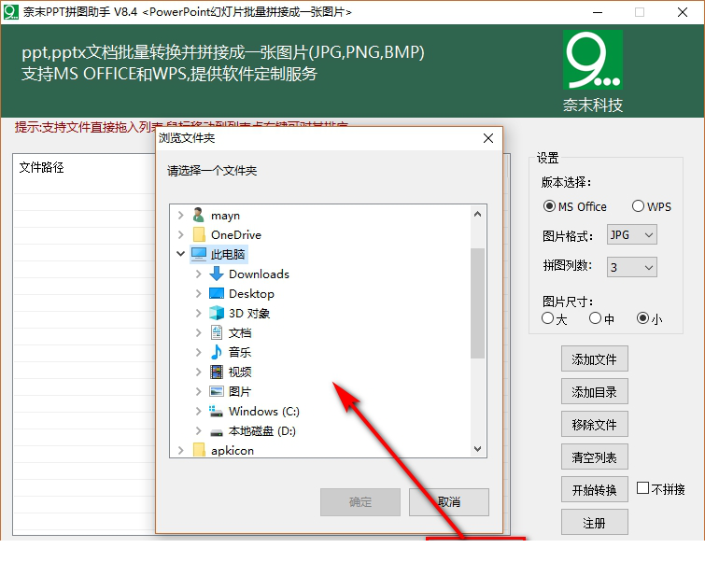Viewport: 705px width, 562px height.
Task: Click the 移除文件 button
Action: tap(595, 424)
